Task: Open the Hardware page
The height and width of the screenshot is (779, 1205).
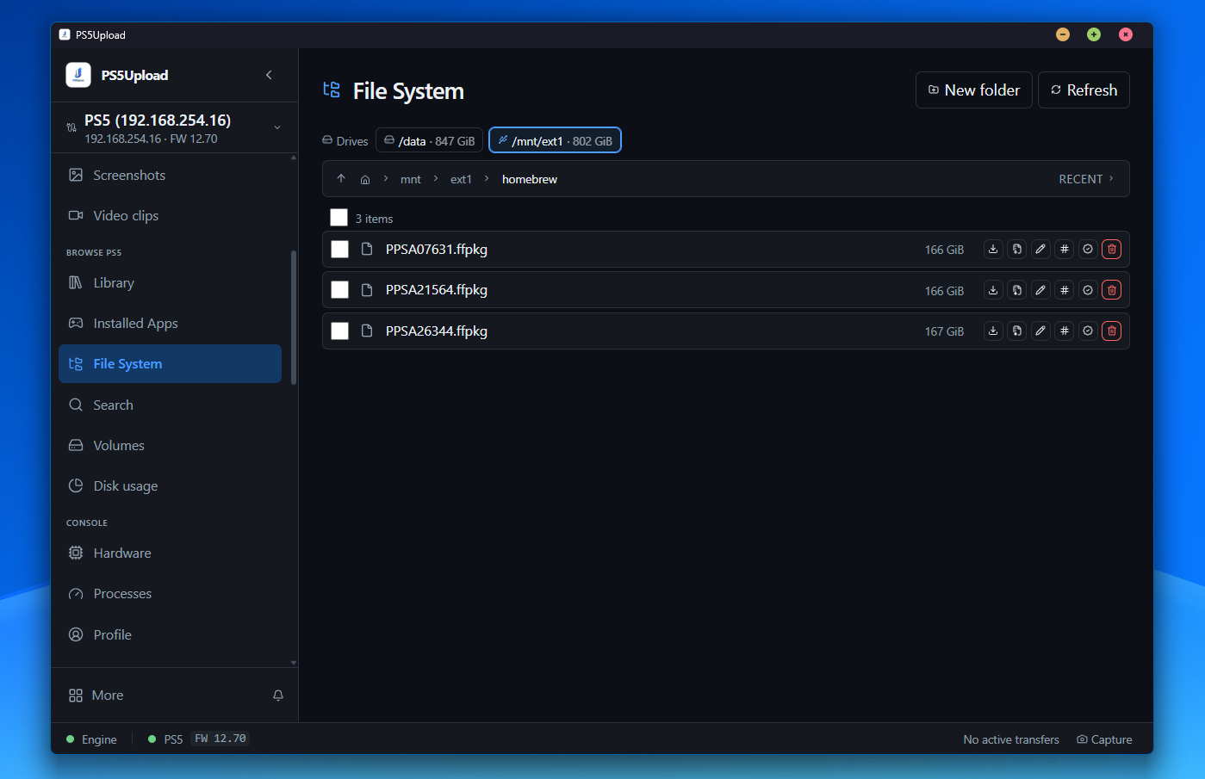Action: (x=171, y=553)
